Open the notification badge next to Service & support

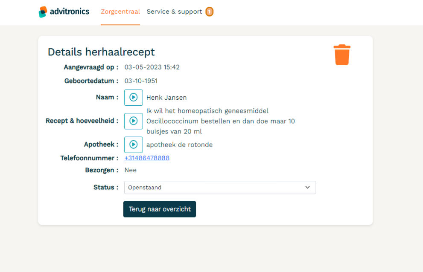209,12
